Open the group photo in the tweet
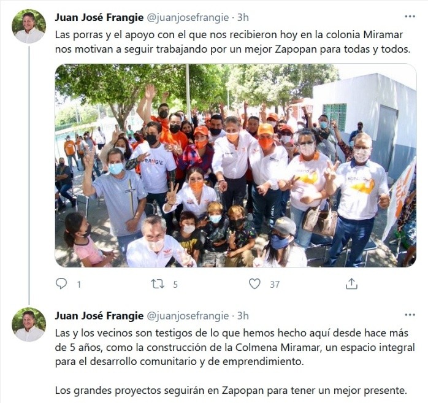 235,166
